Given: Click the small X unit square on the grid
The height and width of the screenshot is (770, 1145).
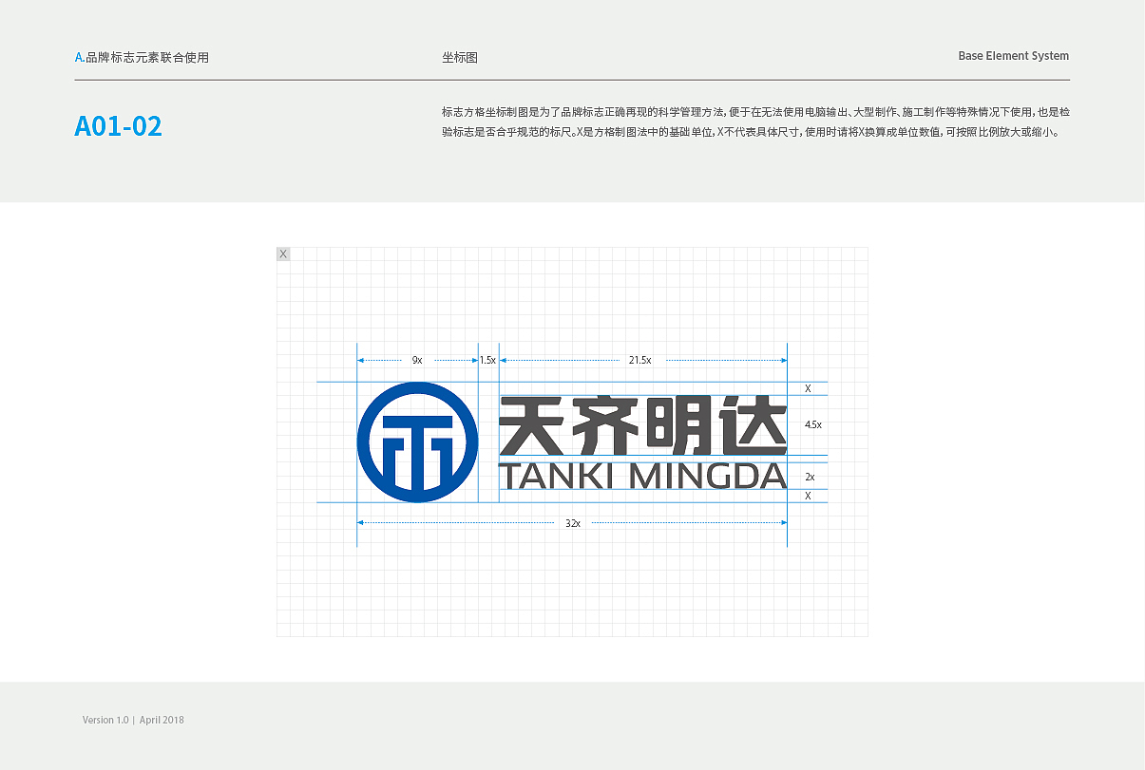Looking at the screenshot, I should tap(283, 254).
